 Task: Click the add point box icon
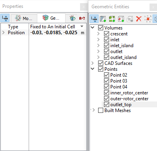coord(121,19)
